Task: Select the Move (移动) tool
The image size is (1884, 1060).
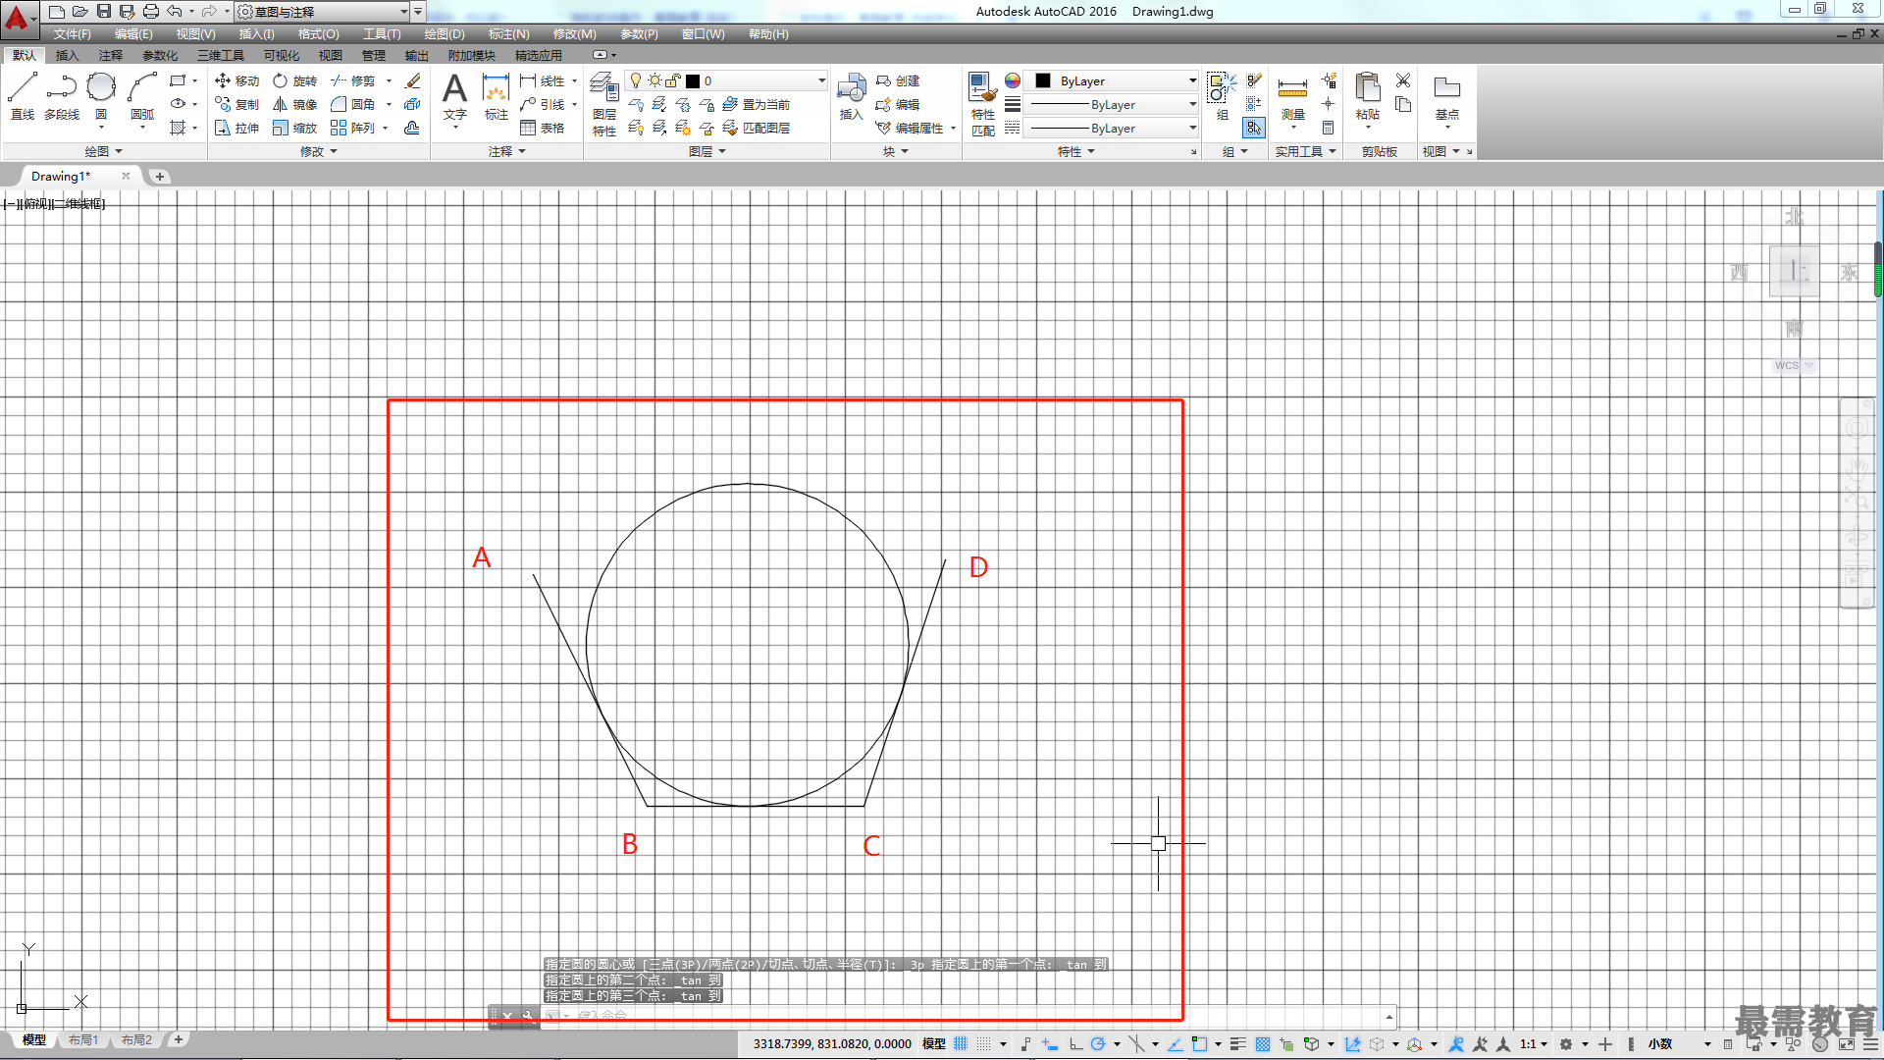Action: point(236,80)
